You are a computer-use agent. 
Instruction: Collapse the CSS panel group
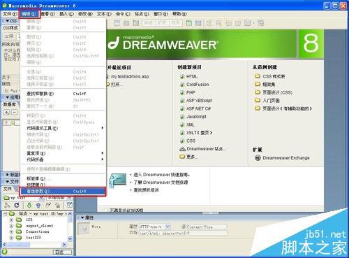click(7, 21)
